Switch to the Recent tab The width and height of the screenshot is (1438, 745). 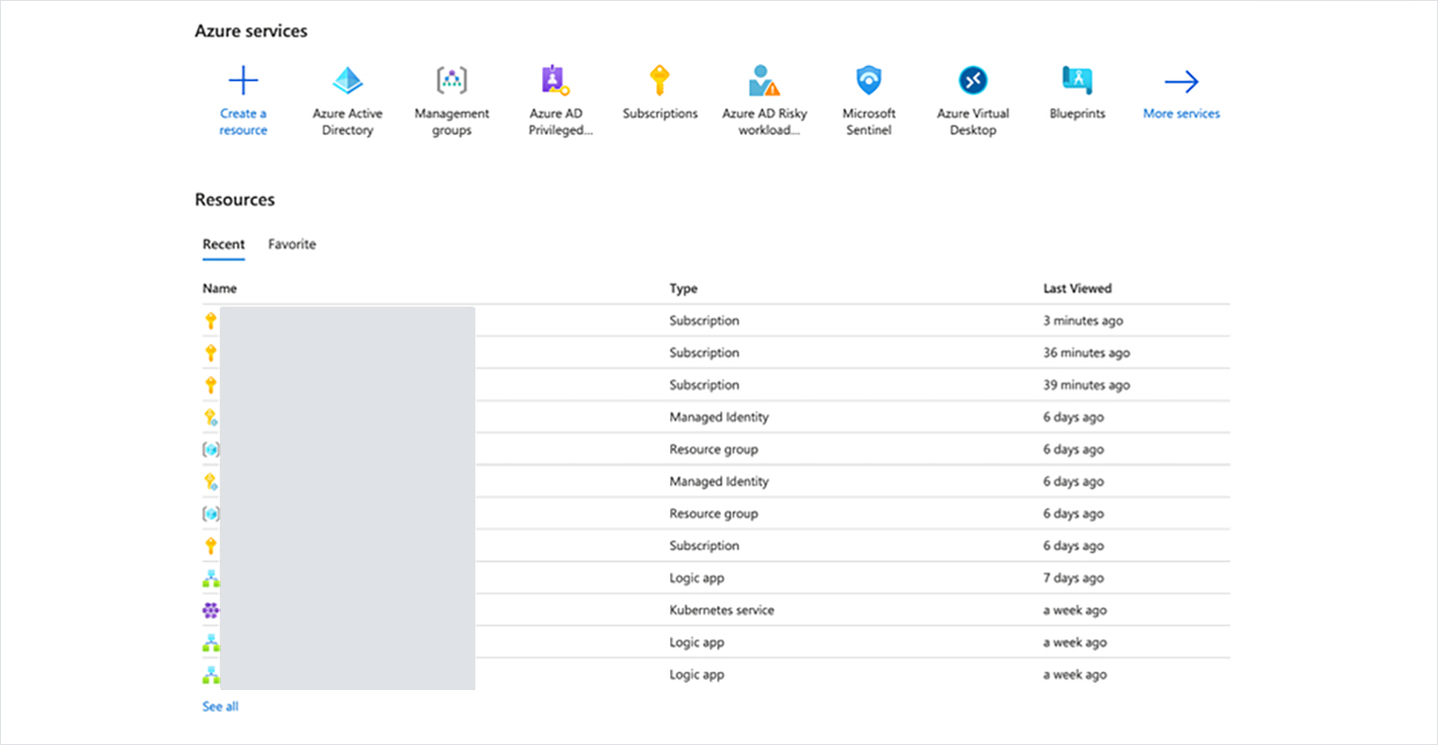pyautogui.click(x=224, y=244)
